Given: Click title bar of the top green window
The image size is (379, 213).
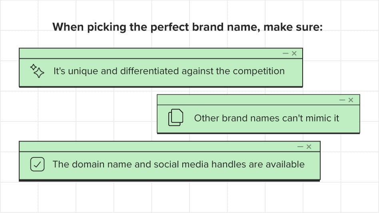Looking at the screenshot, I should 161,54.
